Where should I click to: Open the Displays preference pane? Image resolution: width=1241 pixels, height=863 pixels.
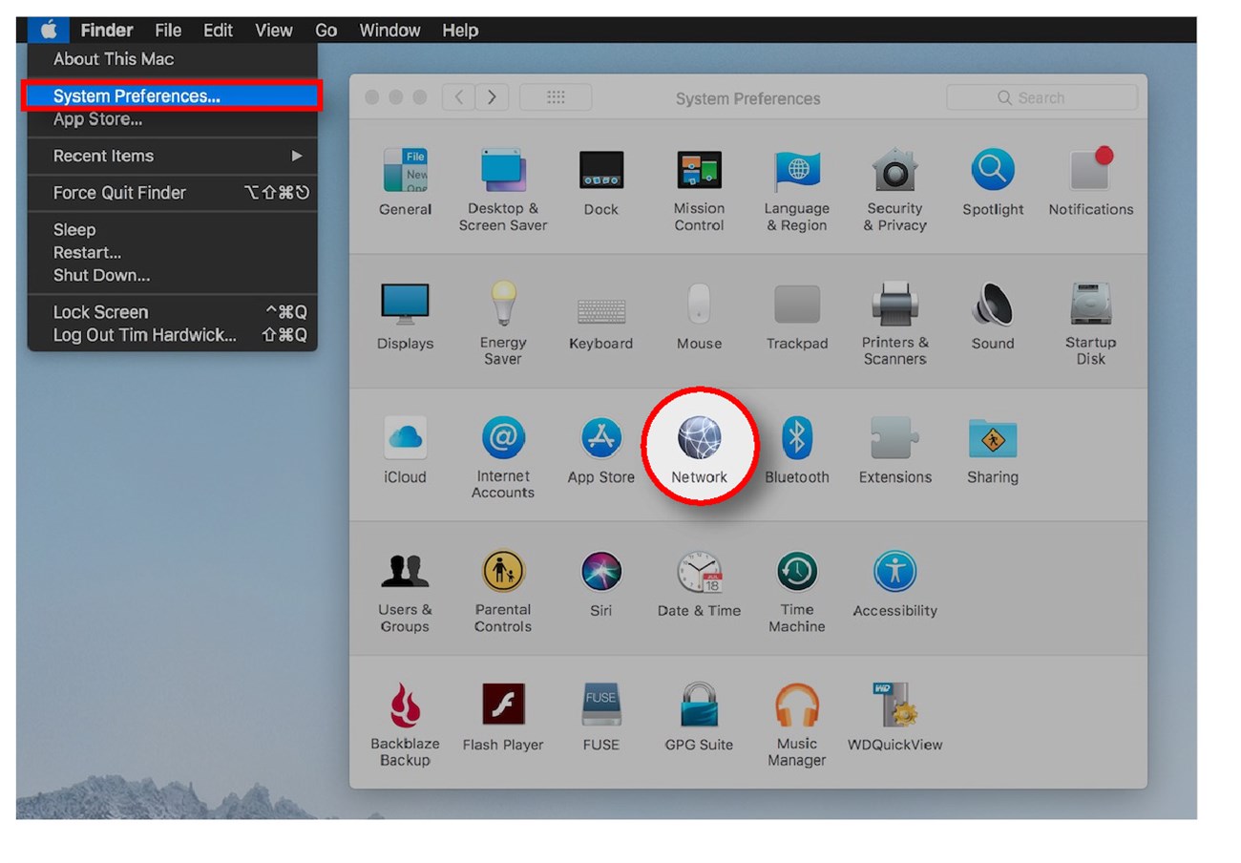point(406,317)
